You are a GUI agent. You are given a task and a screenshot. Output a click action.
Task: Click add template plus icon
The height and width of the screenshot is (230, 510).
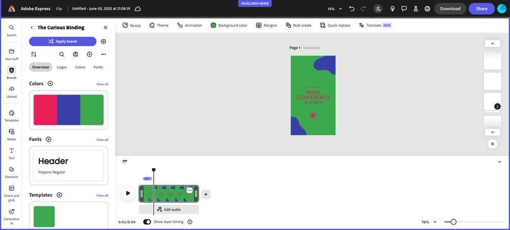(x=59, y=195)
